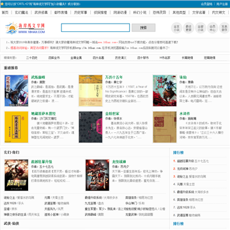
Task: Open the green 龙纹战神 title link
Action: pyautogui.click(x=119, y=162)
